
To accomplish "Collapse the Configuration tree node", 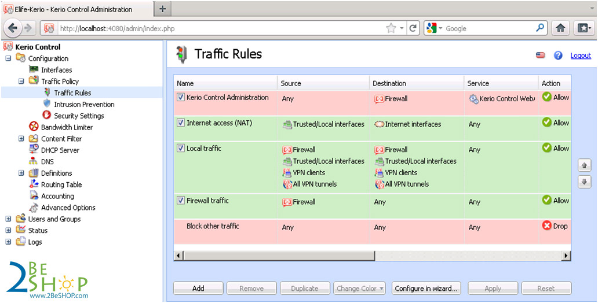I will pos(8,58).
